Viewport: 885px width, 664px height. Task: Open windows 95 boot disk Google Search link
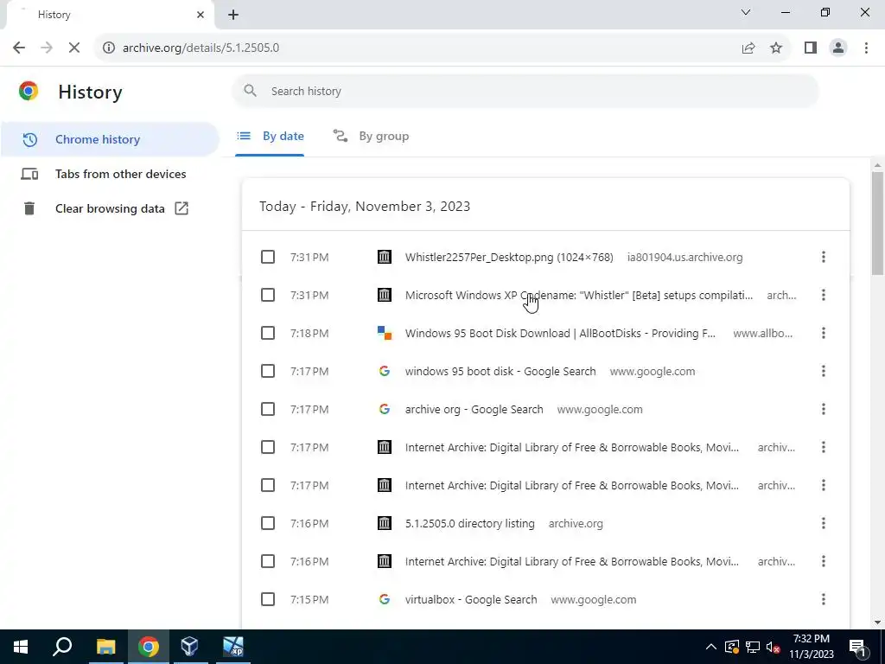(x=500, y=371)
